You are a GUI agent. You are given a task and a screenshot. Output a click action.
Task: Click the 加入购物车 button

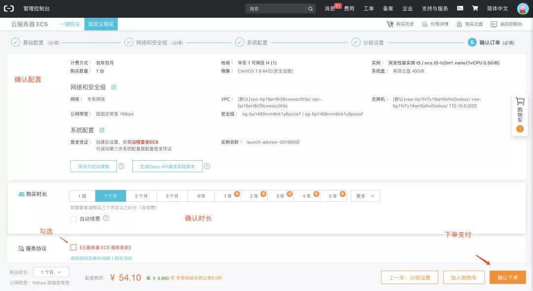coord(463,277)
